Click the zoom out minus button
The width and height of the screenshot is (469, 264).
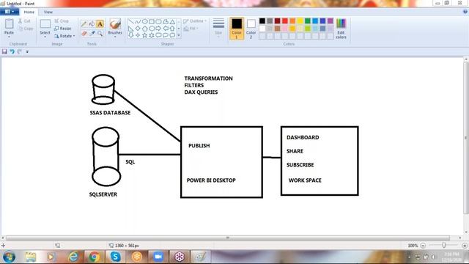[x=423, y=246]
